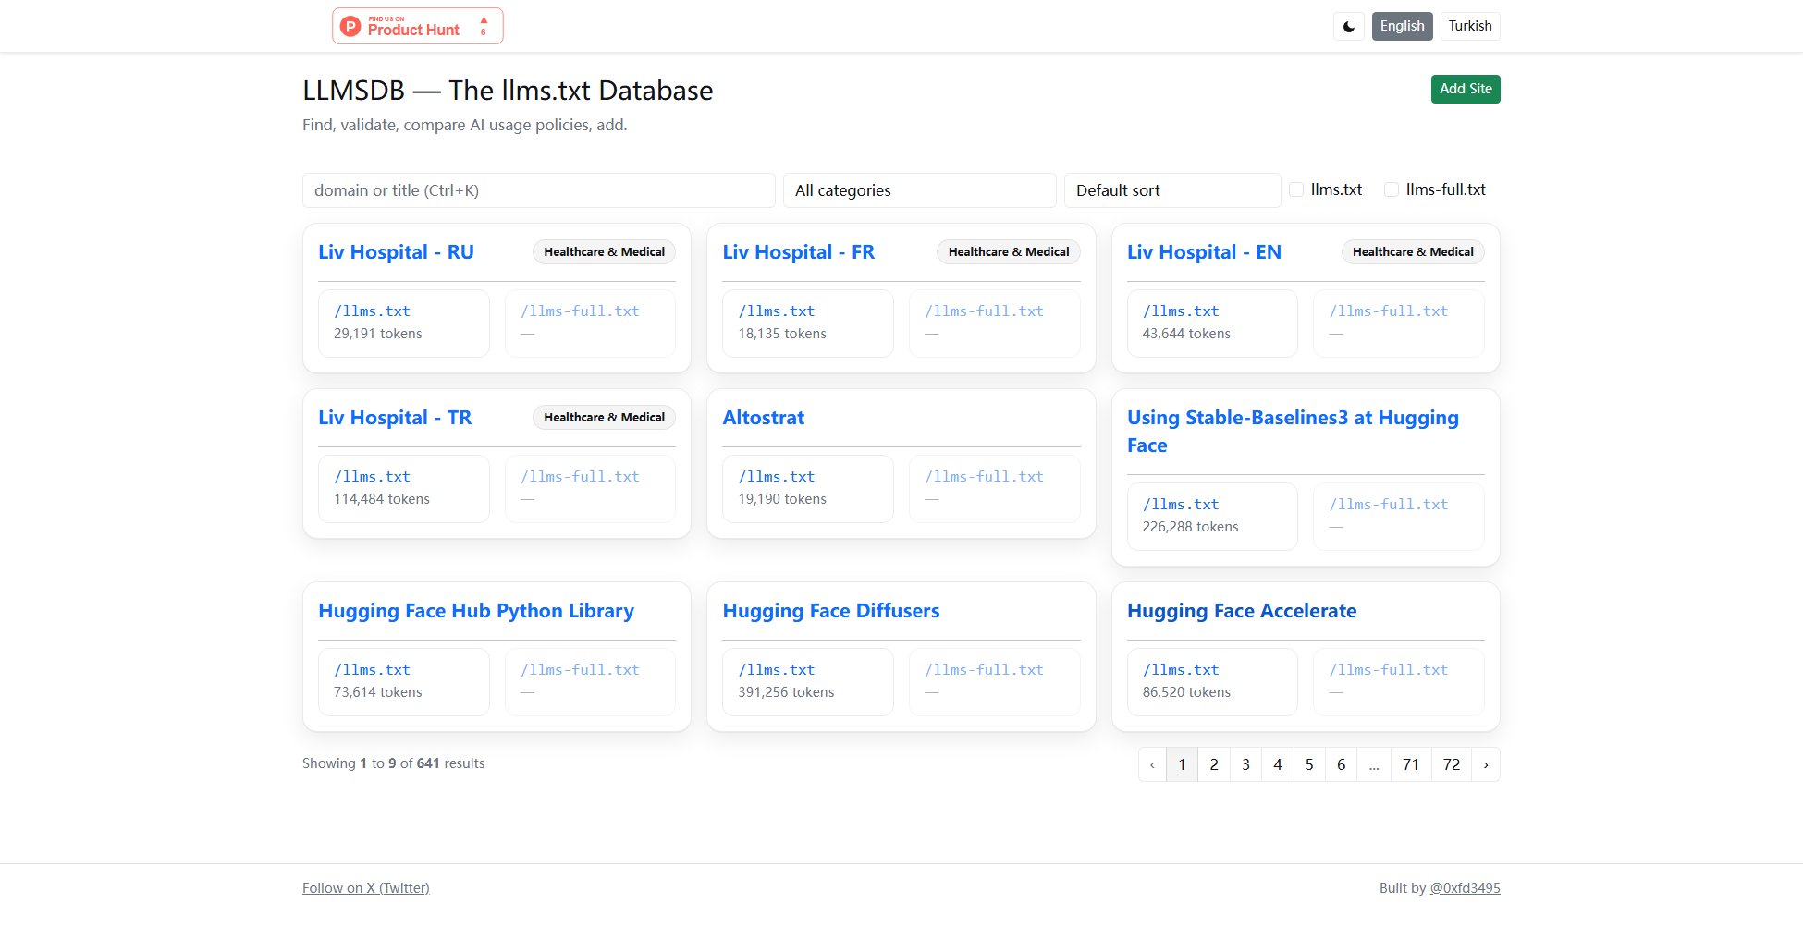Enable the llms-full.txt filter checkbox

click(1392, 189)
